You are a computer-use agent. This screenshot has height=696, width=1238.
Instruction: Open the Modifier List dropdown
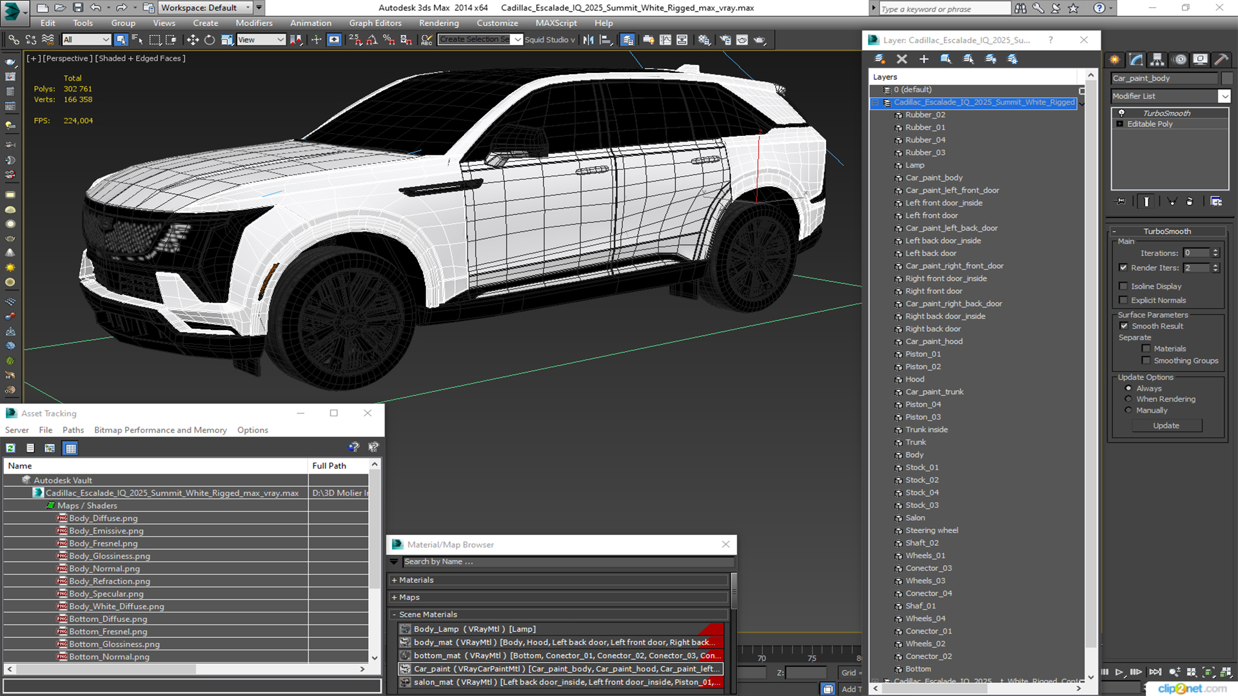1224,96
